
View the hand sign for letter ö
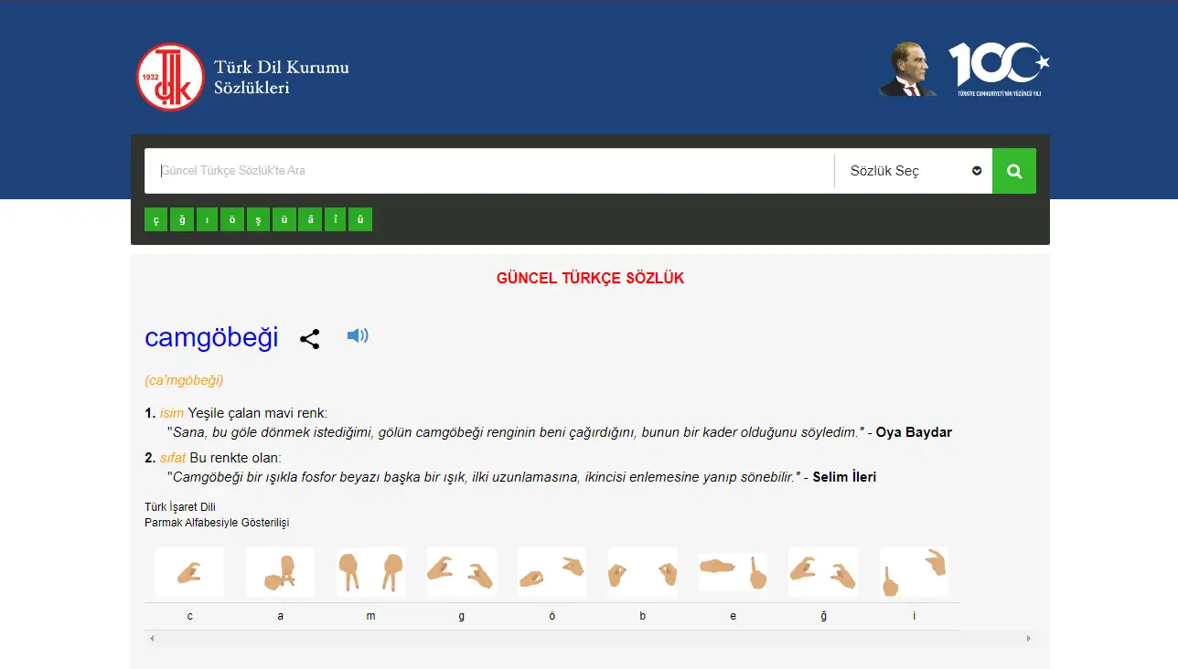[x=552, y=572]
